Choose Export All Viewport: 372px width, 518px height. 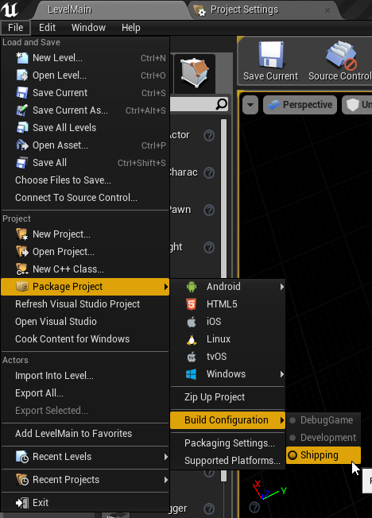point(85,393)
